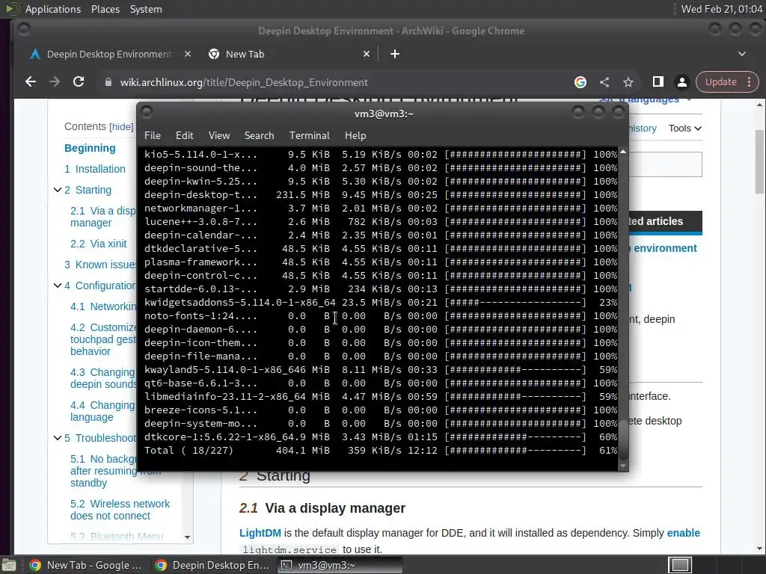The width and height of the screenshot is (766, 574).
Task: Go to 4.4 Changing language
Action: pyautogui.click(x=102, y=411)
